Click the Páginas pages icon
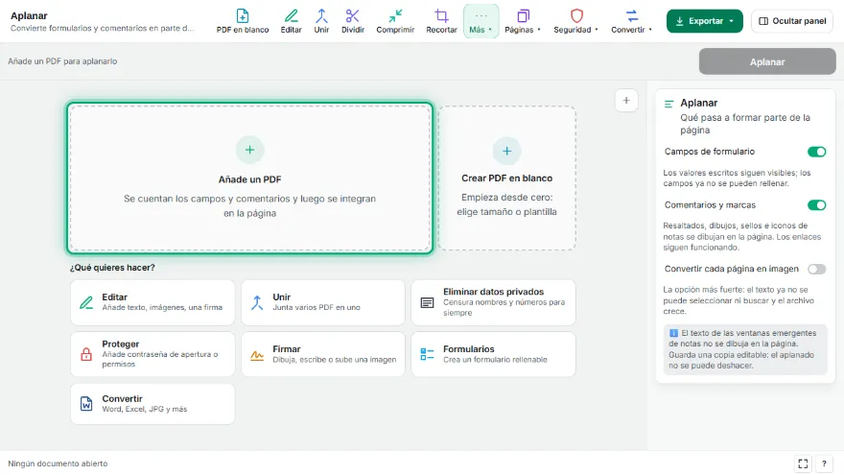 (x=523, y=15)
